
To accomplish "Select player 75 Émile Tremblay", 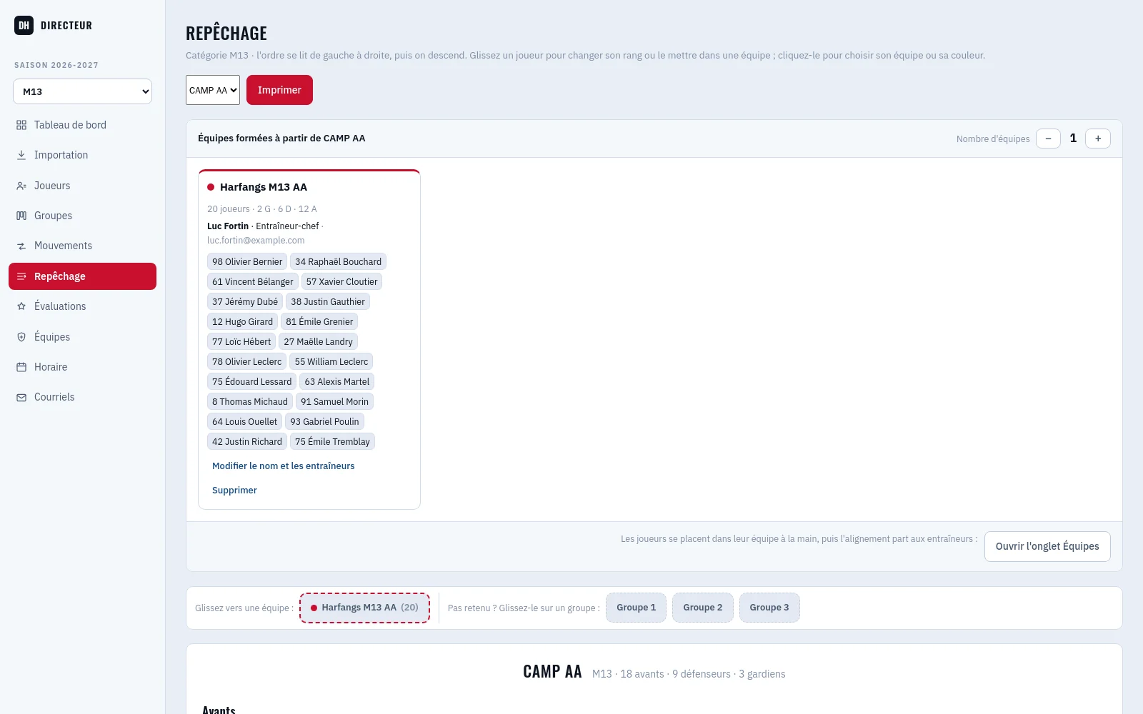I will pos(332,442).
